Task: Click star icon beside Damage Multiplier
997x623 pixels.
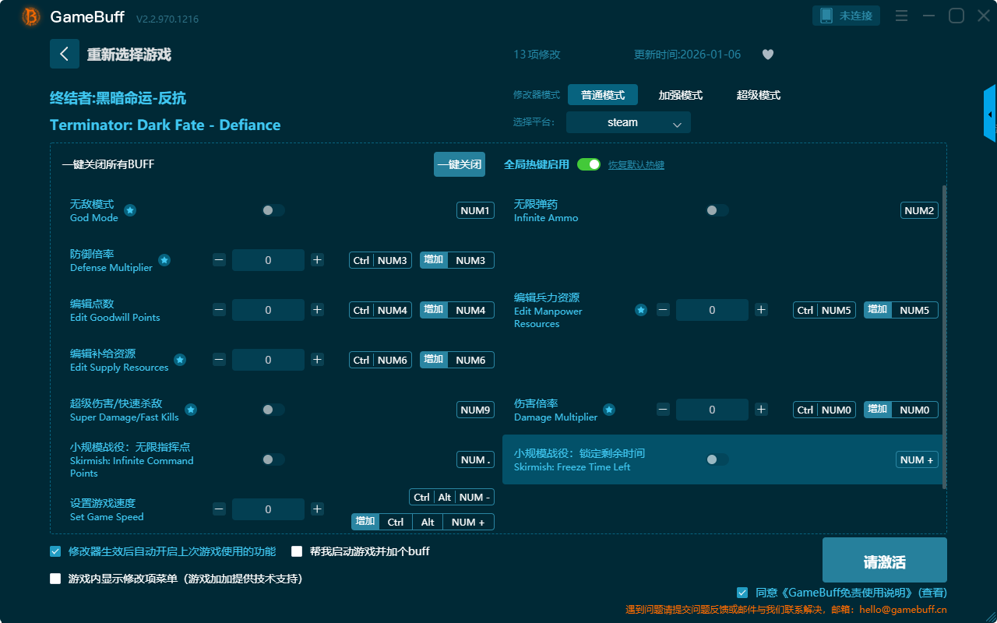Action: 609,410
